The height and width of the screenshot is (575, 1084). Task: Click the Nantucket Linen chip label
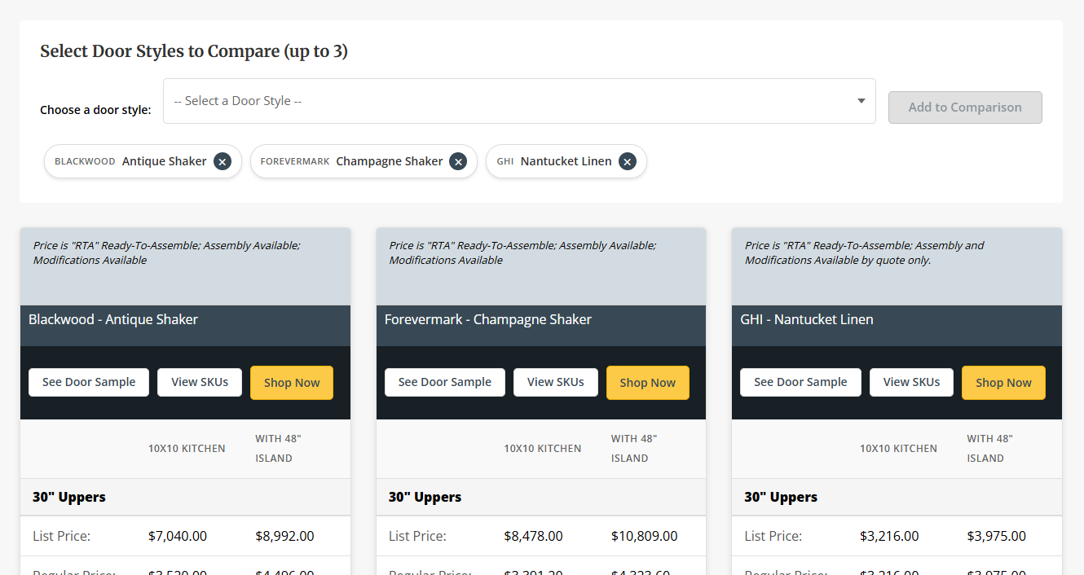point(566,161)
